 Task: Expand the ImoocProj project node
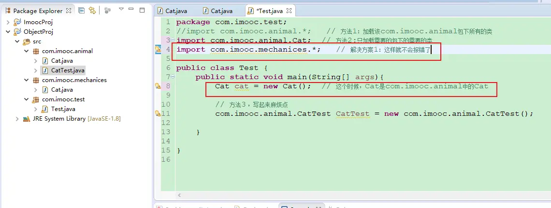(8, 22)
